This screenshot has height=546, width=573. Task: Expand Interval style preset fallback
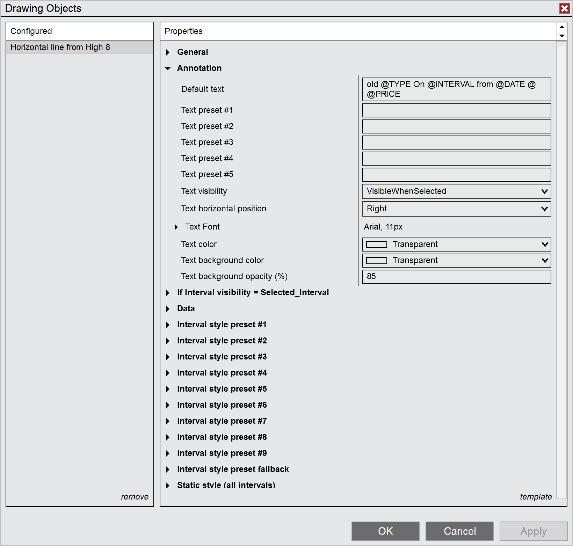(x=168, y=469)
